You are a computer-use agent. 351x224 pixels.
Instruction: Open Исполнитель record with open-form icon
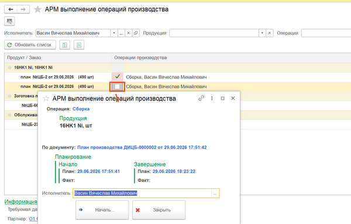point(136,33)
